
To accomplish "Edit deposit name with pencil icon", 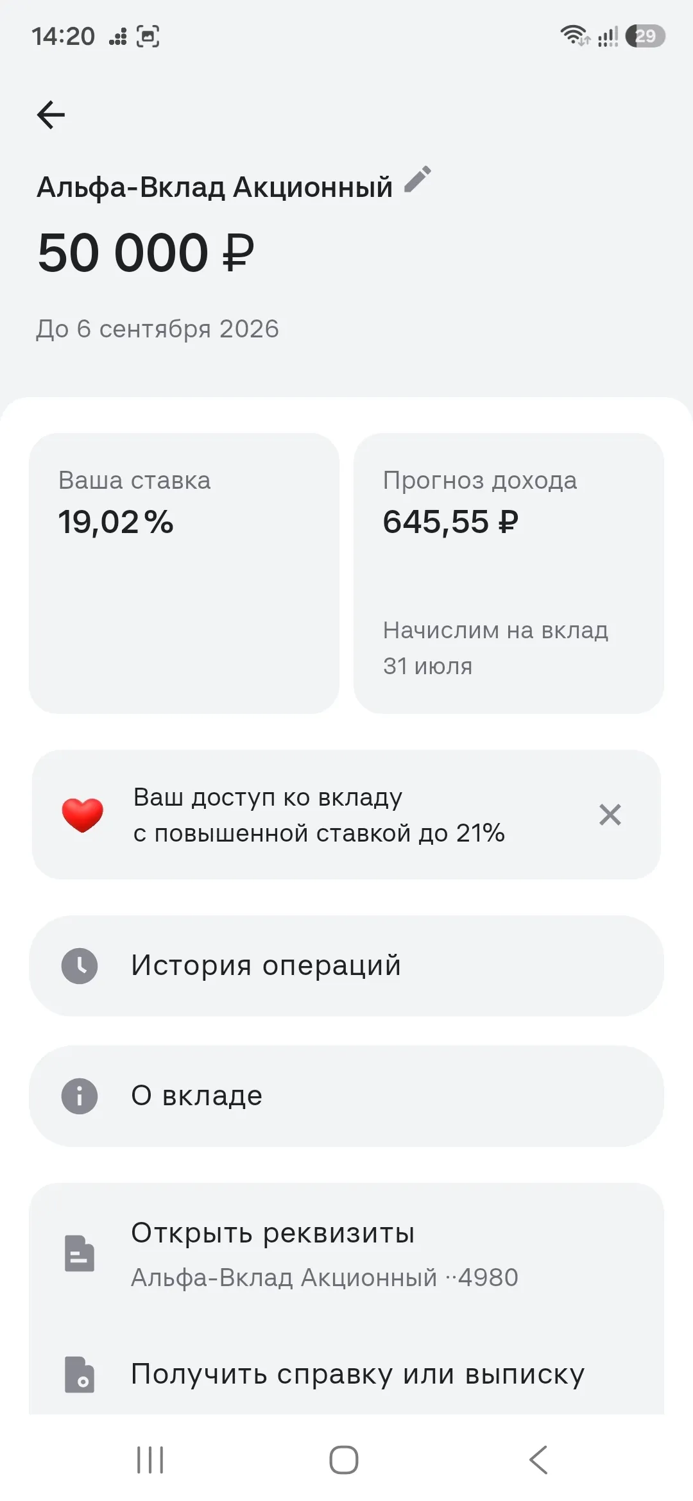I will (x=418, y=180).
